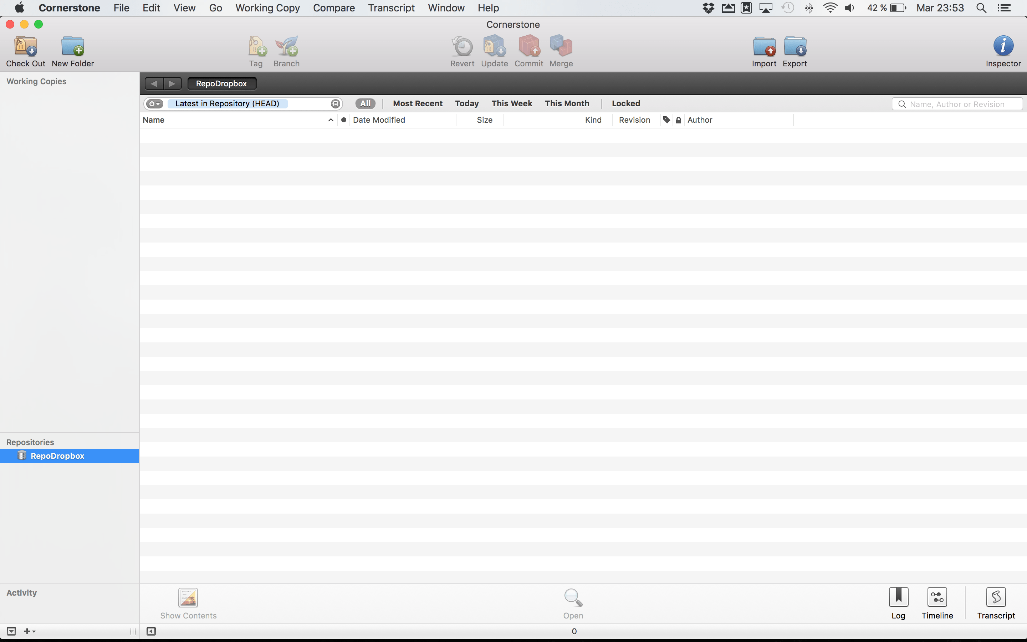Open Notification Center menu bar icon

pyautogui.click(x=1004, y=8)
